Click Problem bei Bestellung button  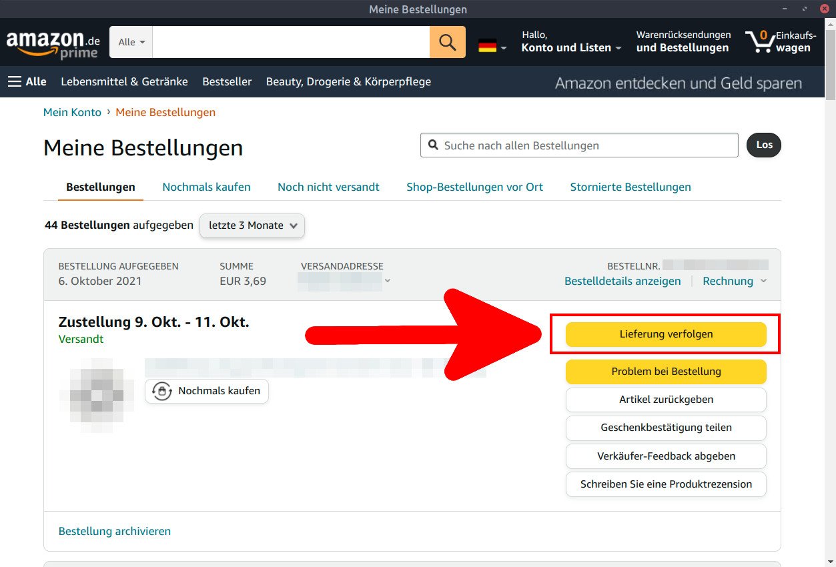click(x=666, y=372)
